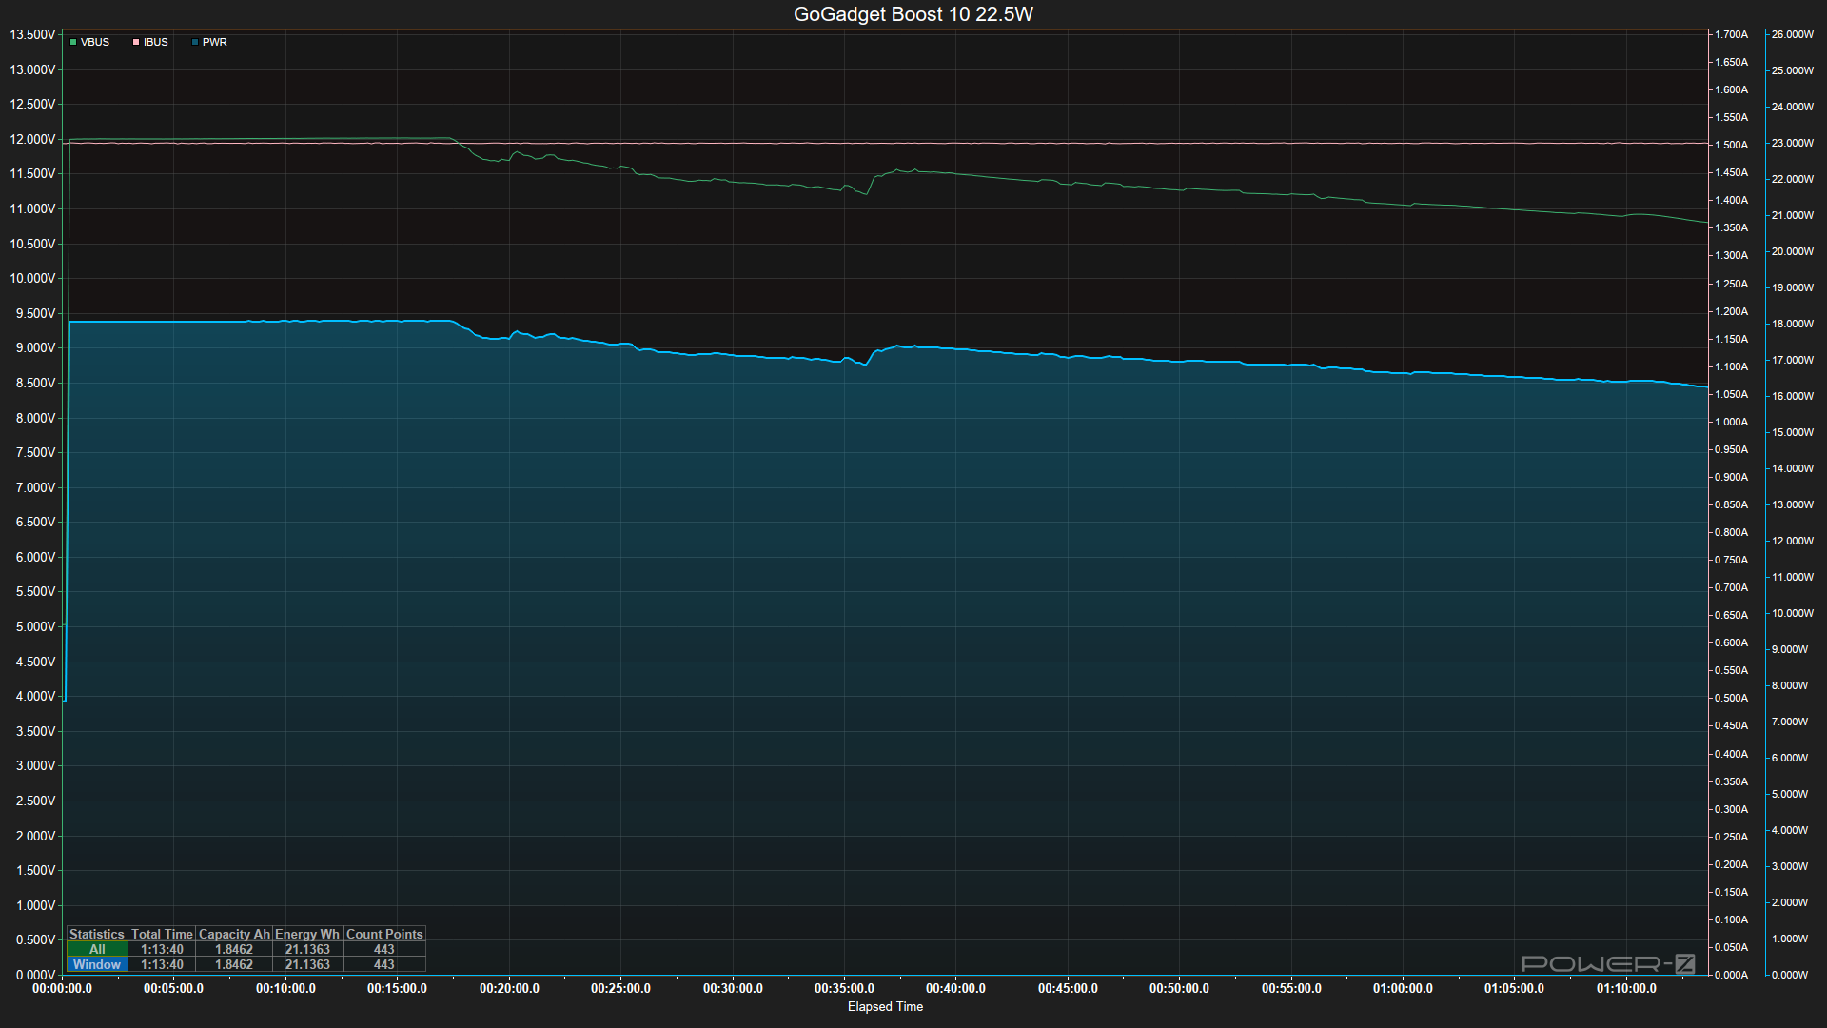Viewport: 1827px width, 1028px height.
Task: Click the 12.000V voltage axis label
Action: [x=33, y=139]
